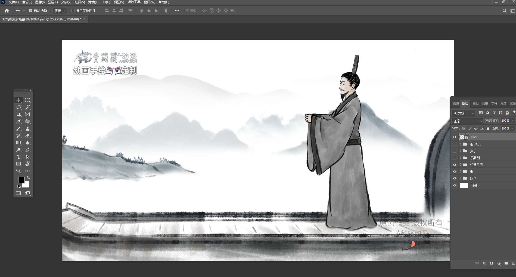Select the Path Selection tool
This screenshot has width=516, height=277.
coord(27,157)
